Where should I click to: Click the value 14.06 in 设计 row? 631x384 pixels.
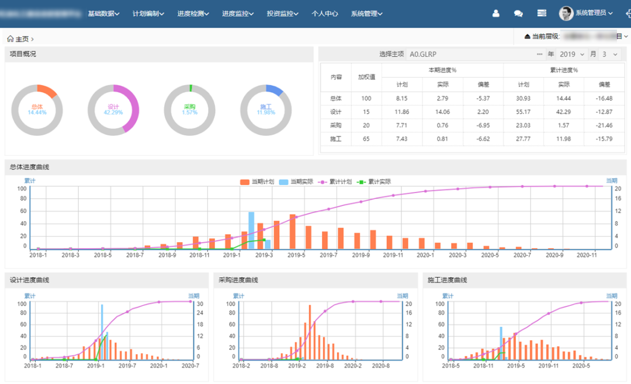442,112
